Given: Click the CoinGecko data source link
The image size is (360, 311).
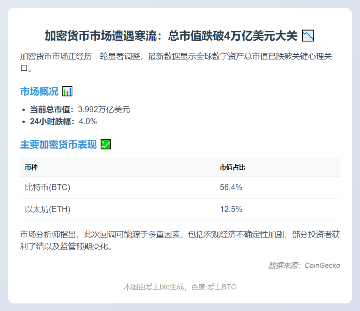Looking at the screenshot, I should [x=322, y=265].
